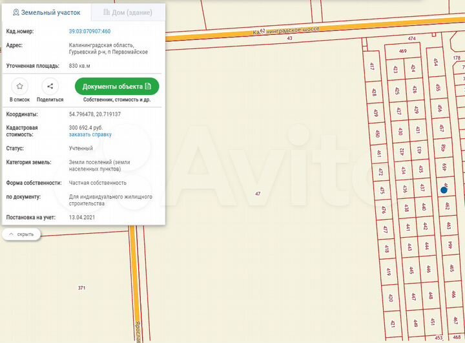465x343 pixels.
Task: Open Документы объекта
Action: point(116,87)
